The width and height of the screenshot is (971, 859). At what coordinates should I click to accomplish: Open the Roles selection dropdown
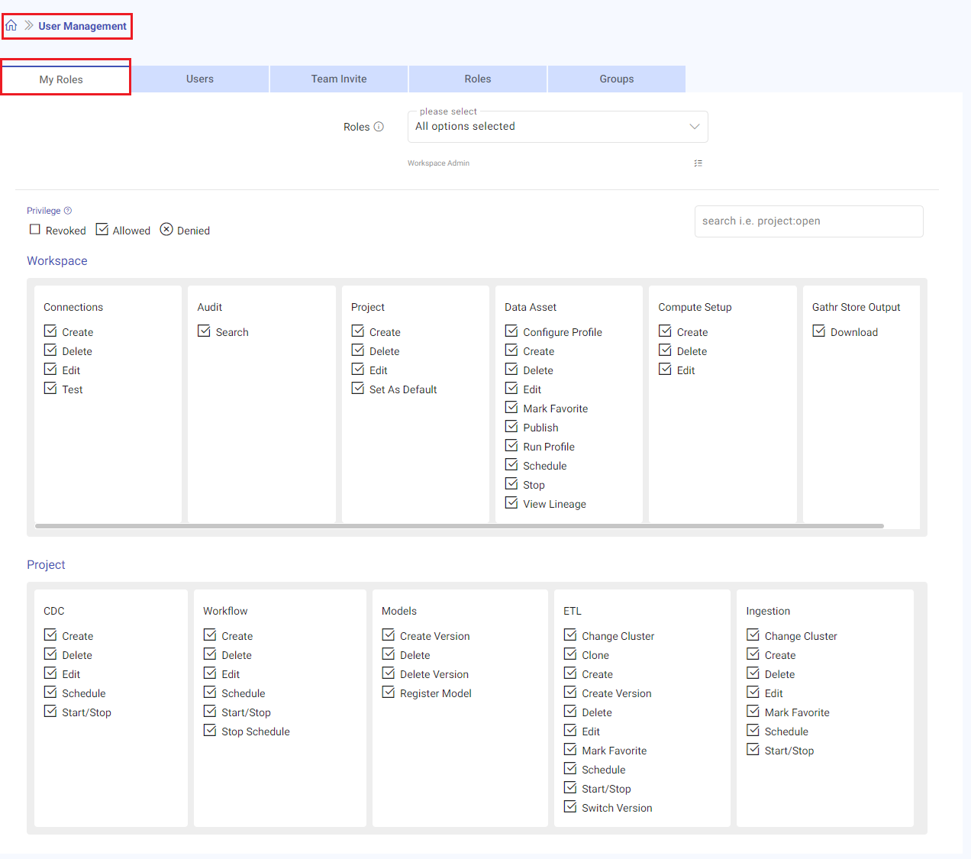pyautogui.click(x=557, y=126)
